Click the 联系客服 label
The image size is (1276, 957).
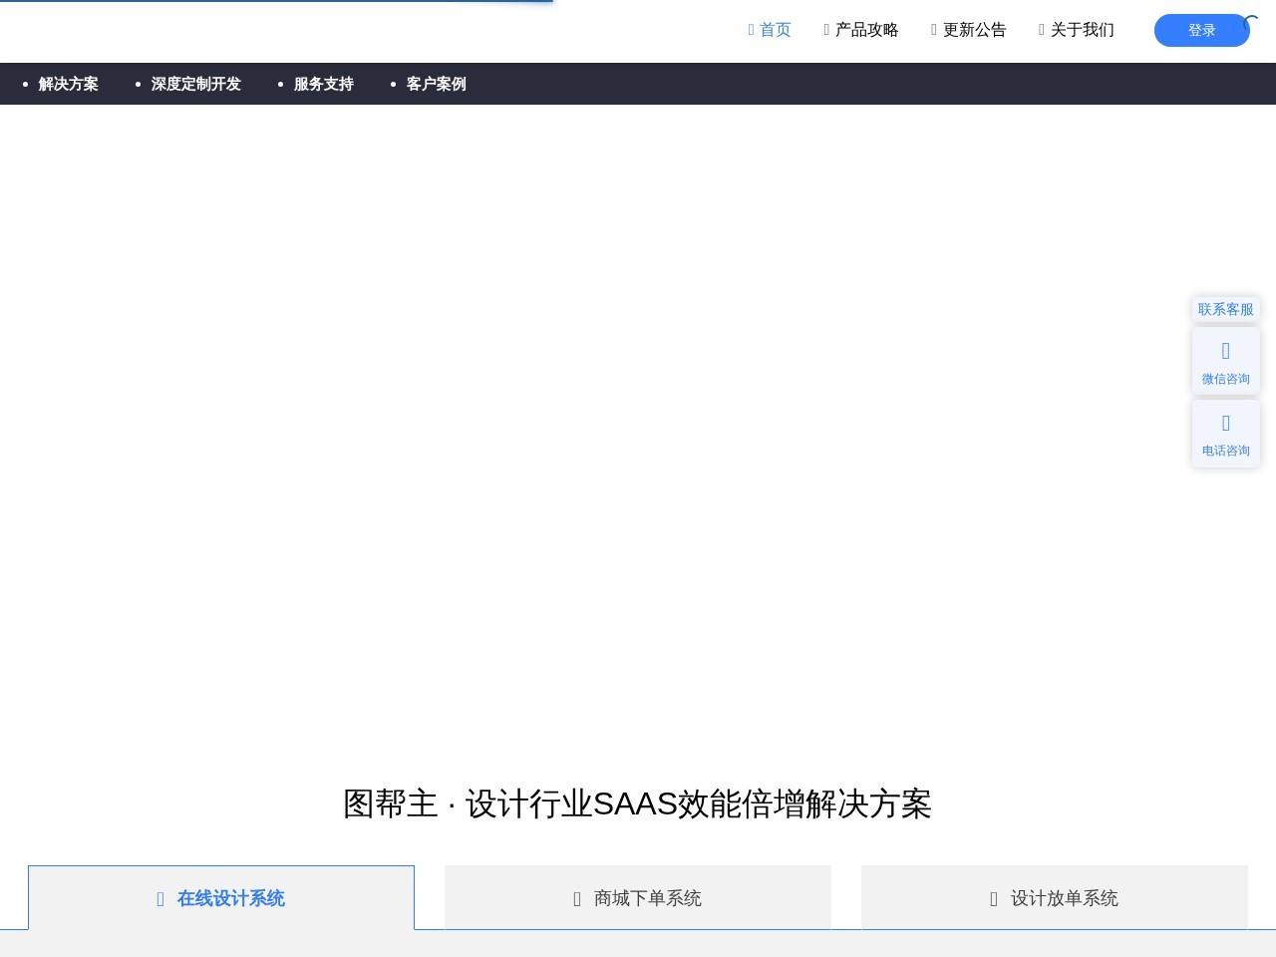[x=1226, y=309]
